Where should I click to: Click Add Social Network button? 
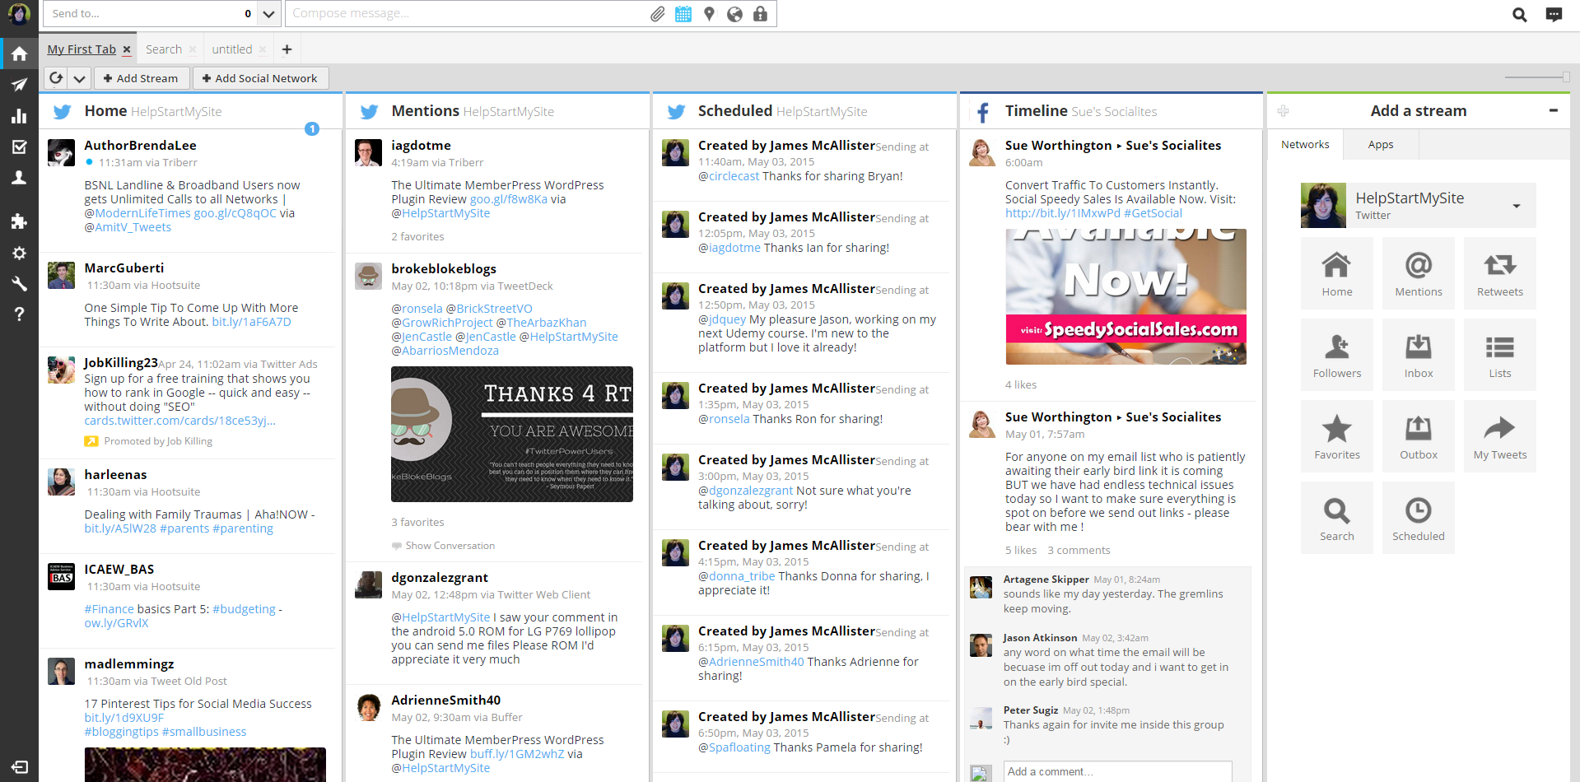pos(260,78)
